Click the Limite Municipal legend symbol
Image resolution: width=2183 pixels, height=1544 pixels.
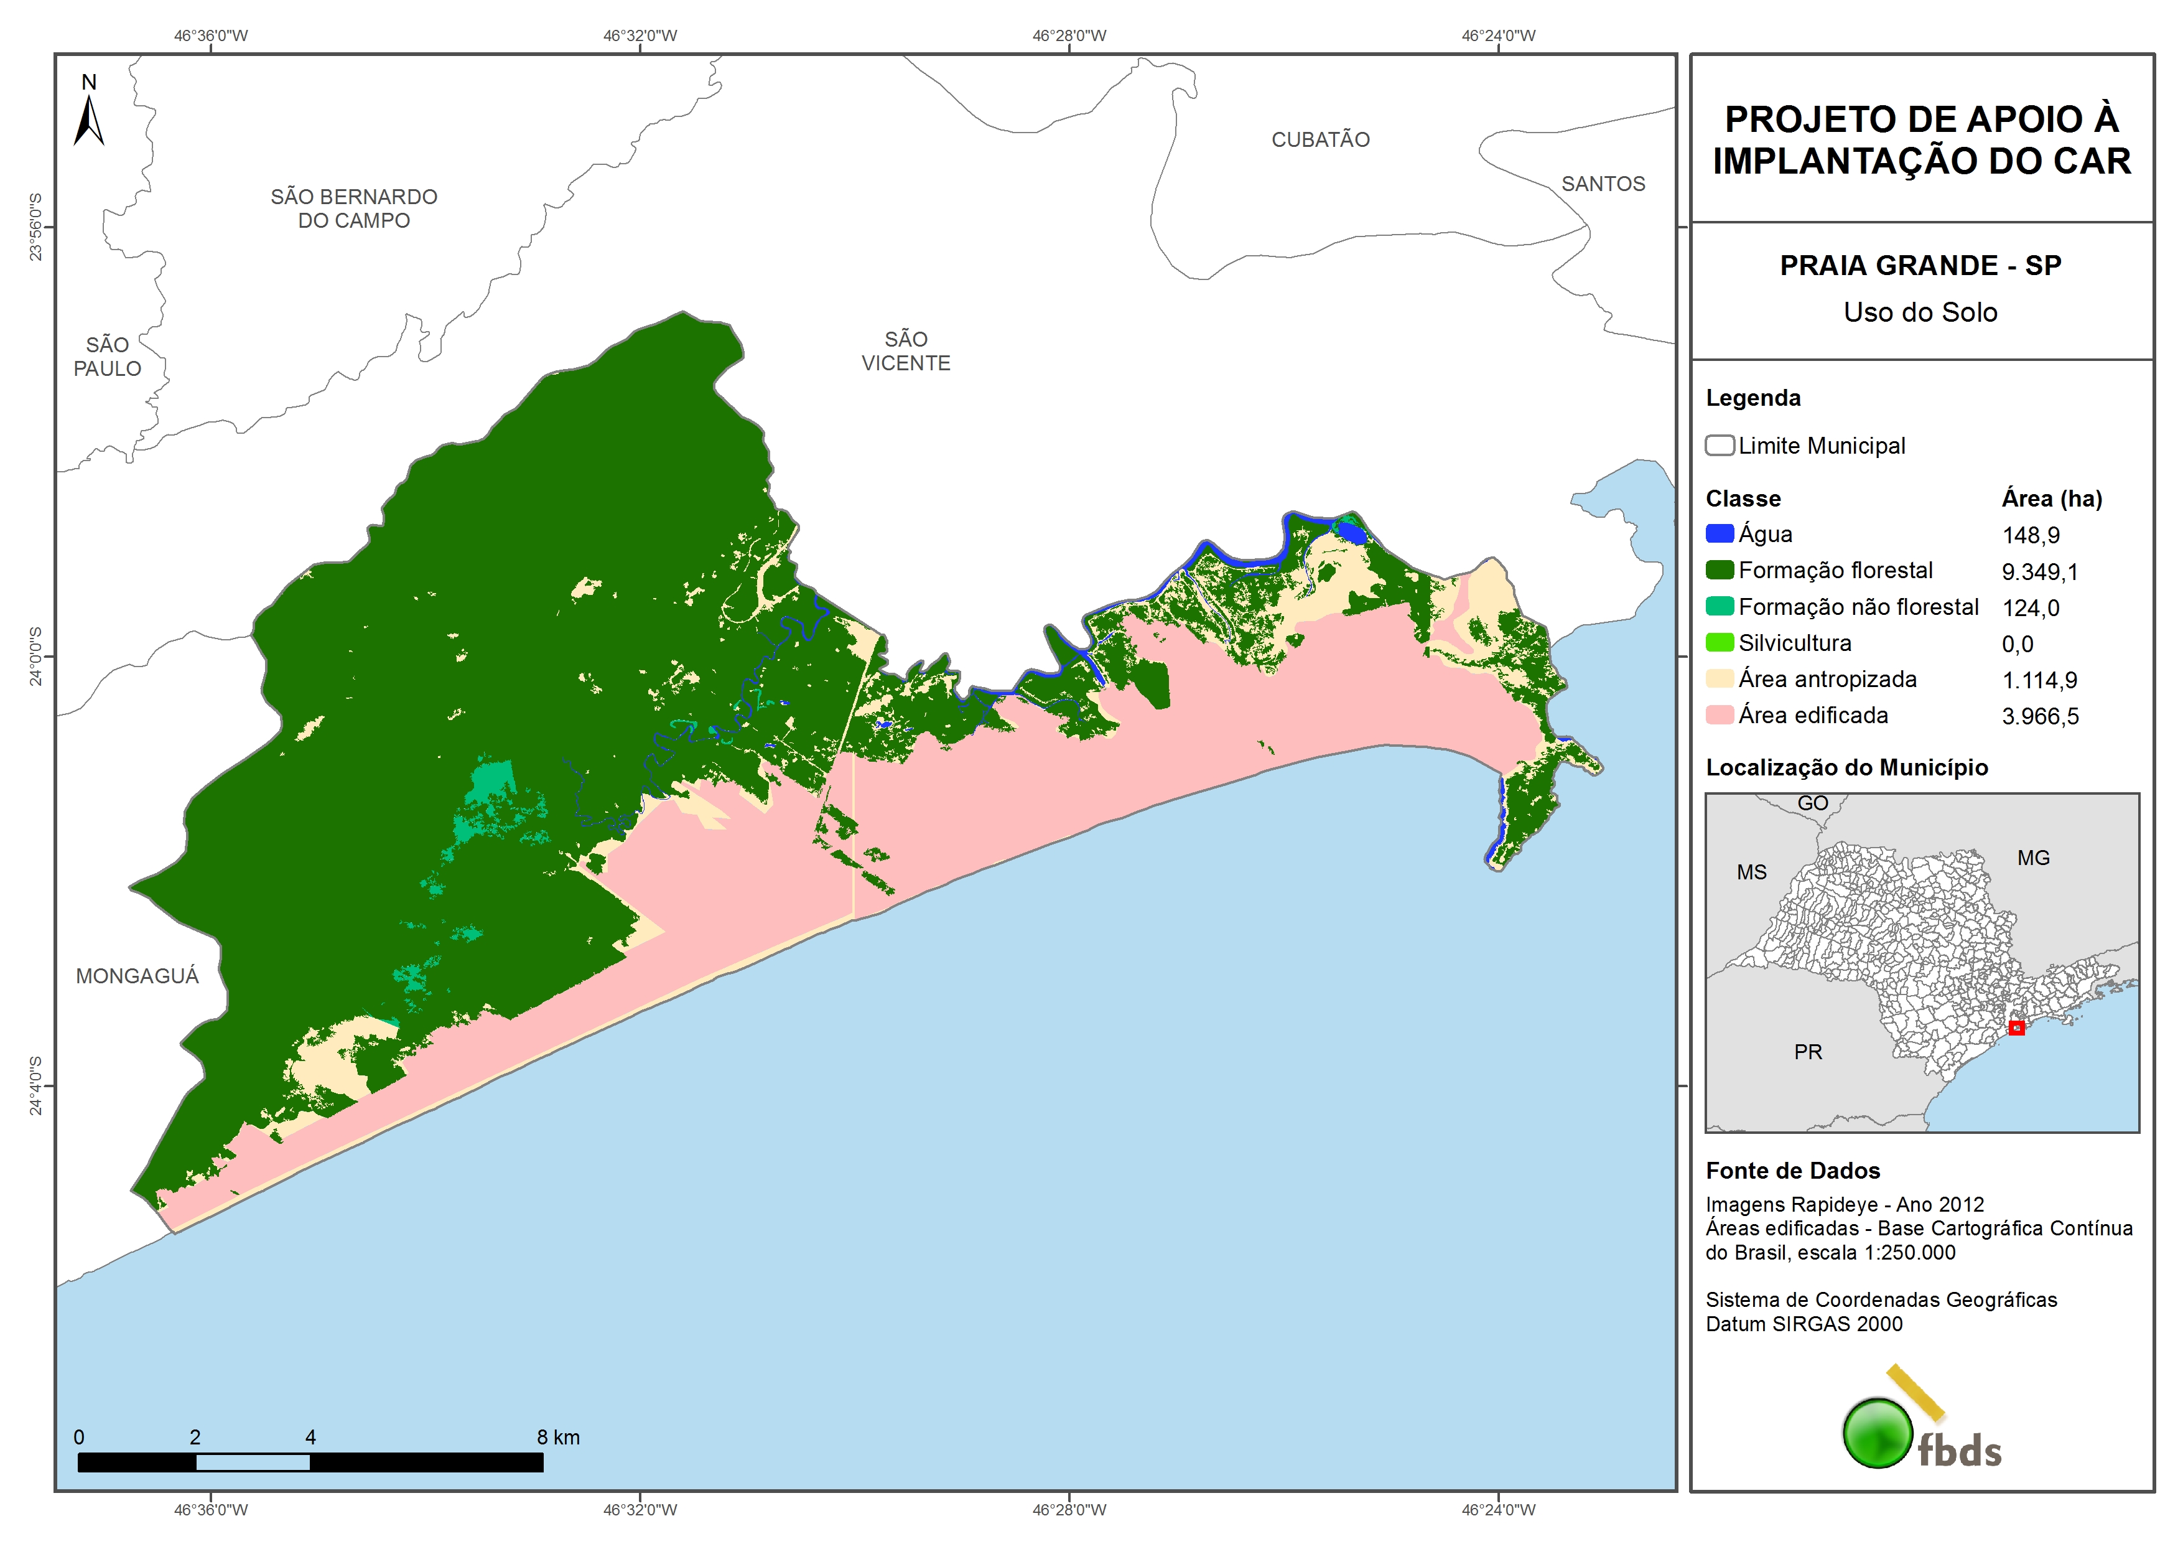pos(1719,445)
